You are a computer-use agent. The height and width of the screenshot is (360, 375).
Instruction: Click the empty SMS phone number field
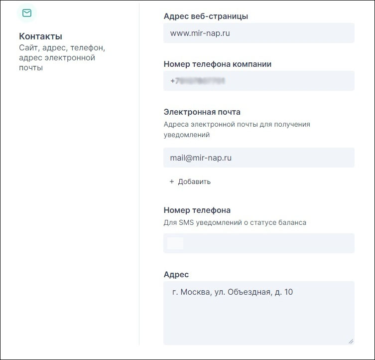(x=269, y=243)
